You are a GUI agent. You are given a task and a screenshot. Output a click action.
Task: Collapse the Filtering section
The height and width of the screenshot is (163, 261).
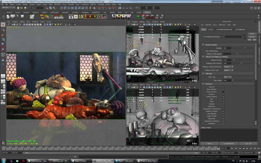coord(203,74)
